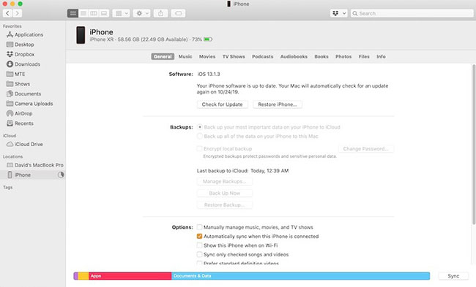Enable Sync only checked songs and videos

199,254
